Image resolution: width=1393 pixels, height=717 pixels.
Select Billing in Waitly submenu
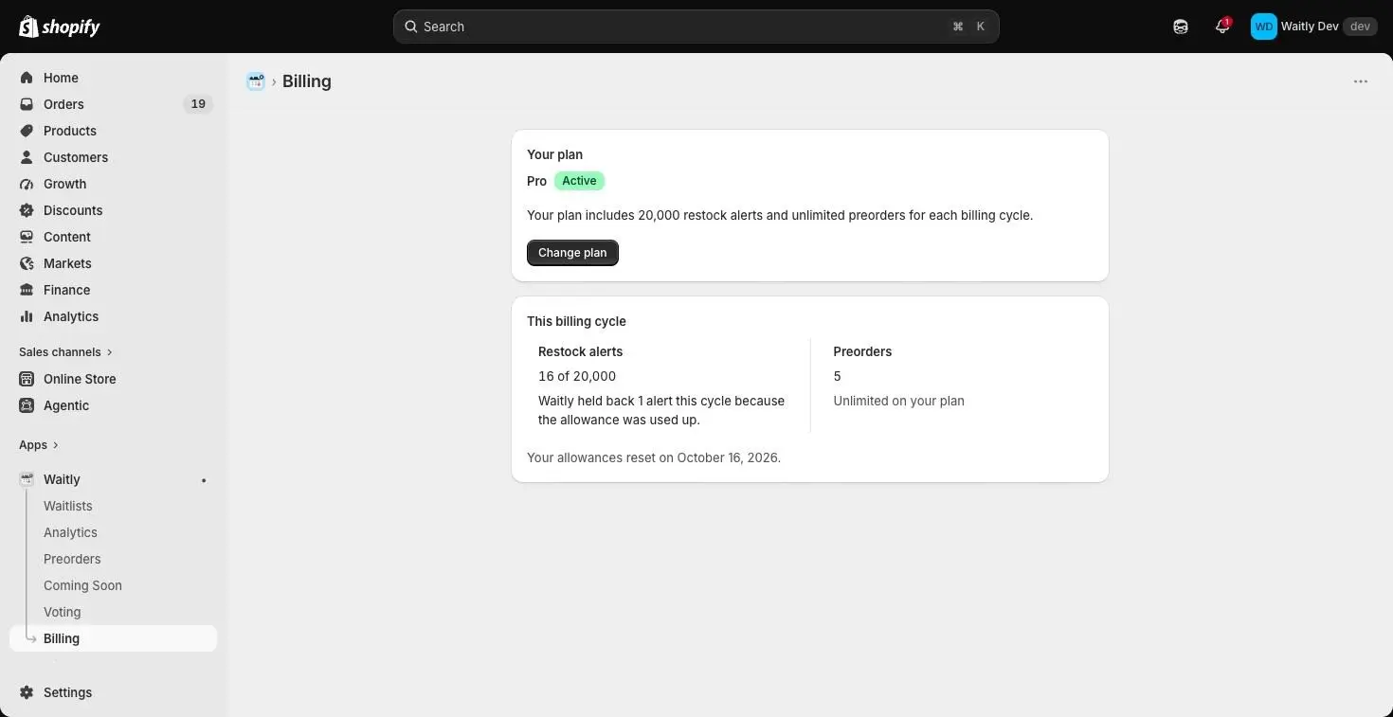point(113,638)
